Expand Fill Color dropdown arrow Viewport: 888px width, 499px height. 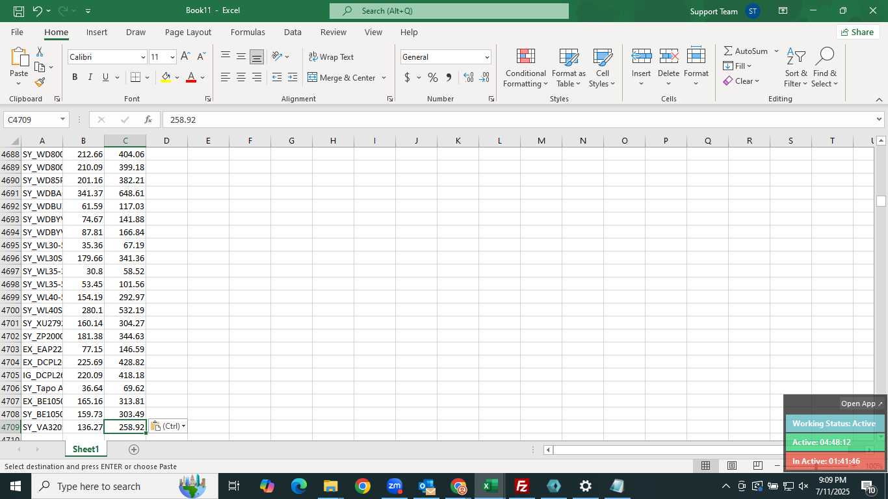(177, 77)
